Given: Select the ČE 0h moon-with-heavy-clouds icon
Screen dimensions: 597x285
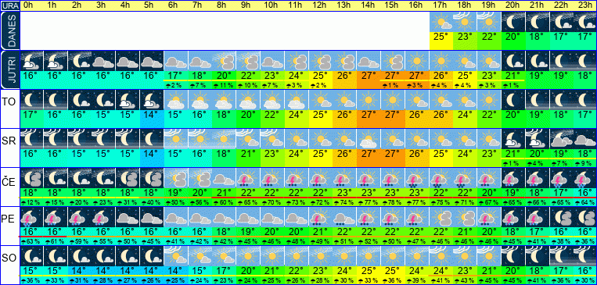Looking at the screenshot, I should (31, 178).
